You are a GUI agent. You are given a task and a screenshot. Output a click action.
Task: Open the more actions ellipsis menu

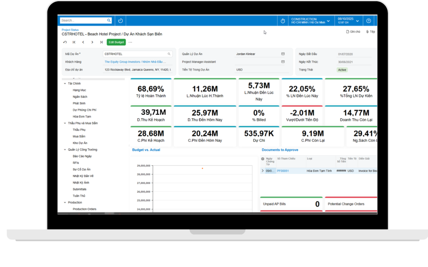[130, 42]
